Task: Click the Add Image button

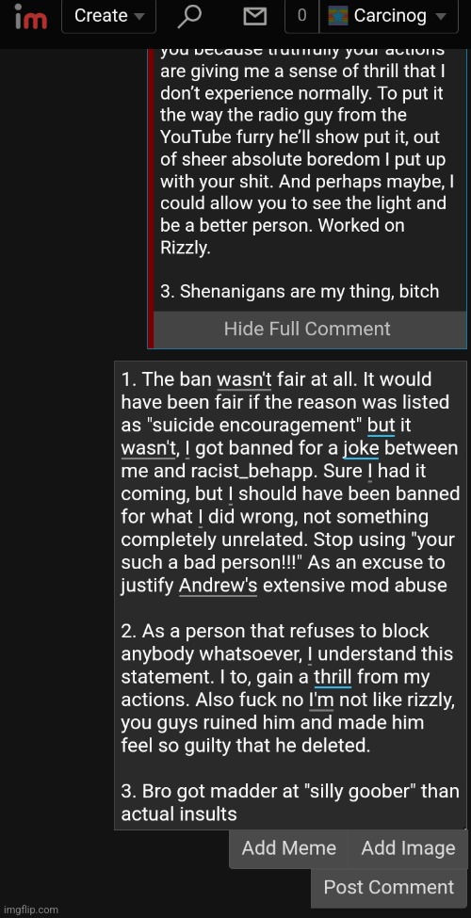Action: (408, 847)
